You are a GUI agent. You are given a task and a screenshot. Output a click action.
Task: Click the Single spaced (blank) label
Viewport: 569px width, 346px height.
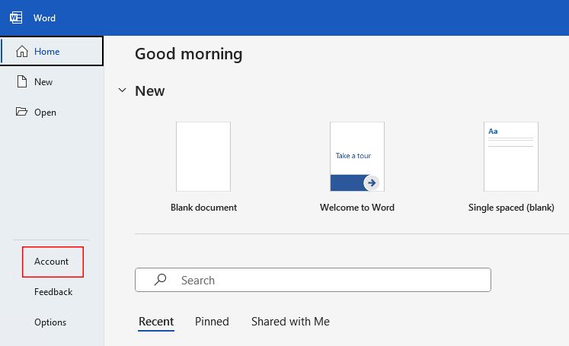pos(511,208)
